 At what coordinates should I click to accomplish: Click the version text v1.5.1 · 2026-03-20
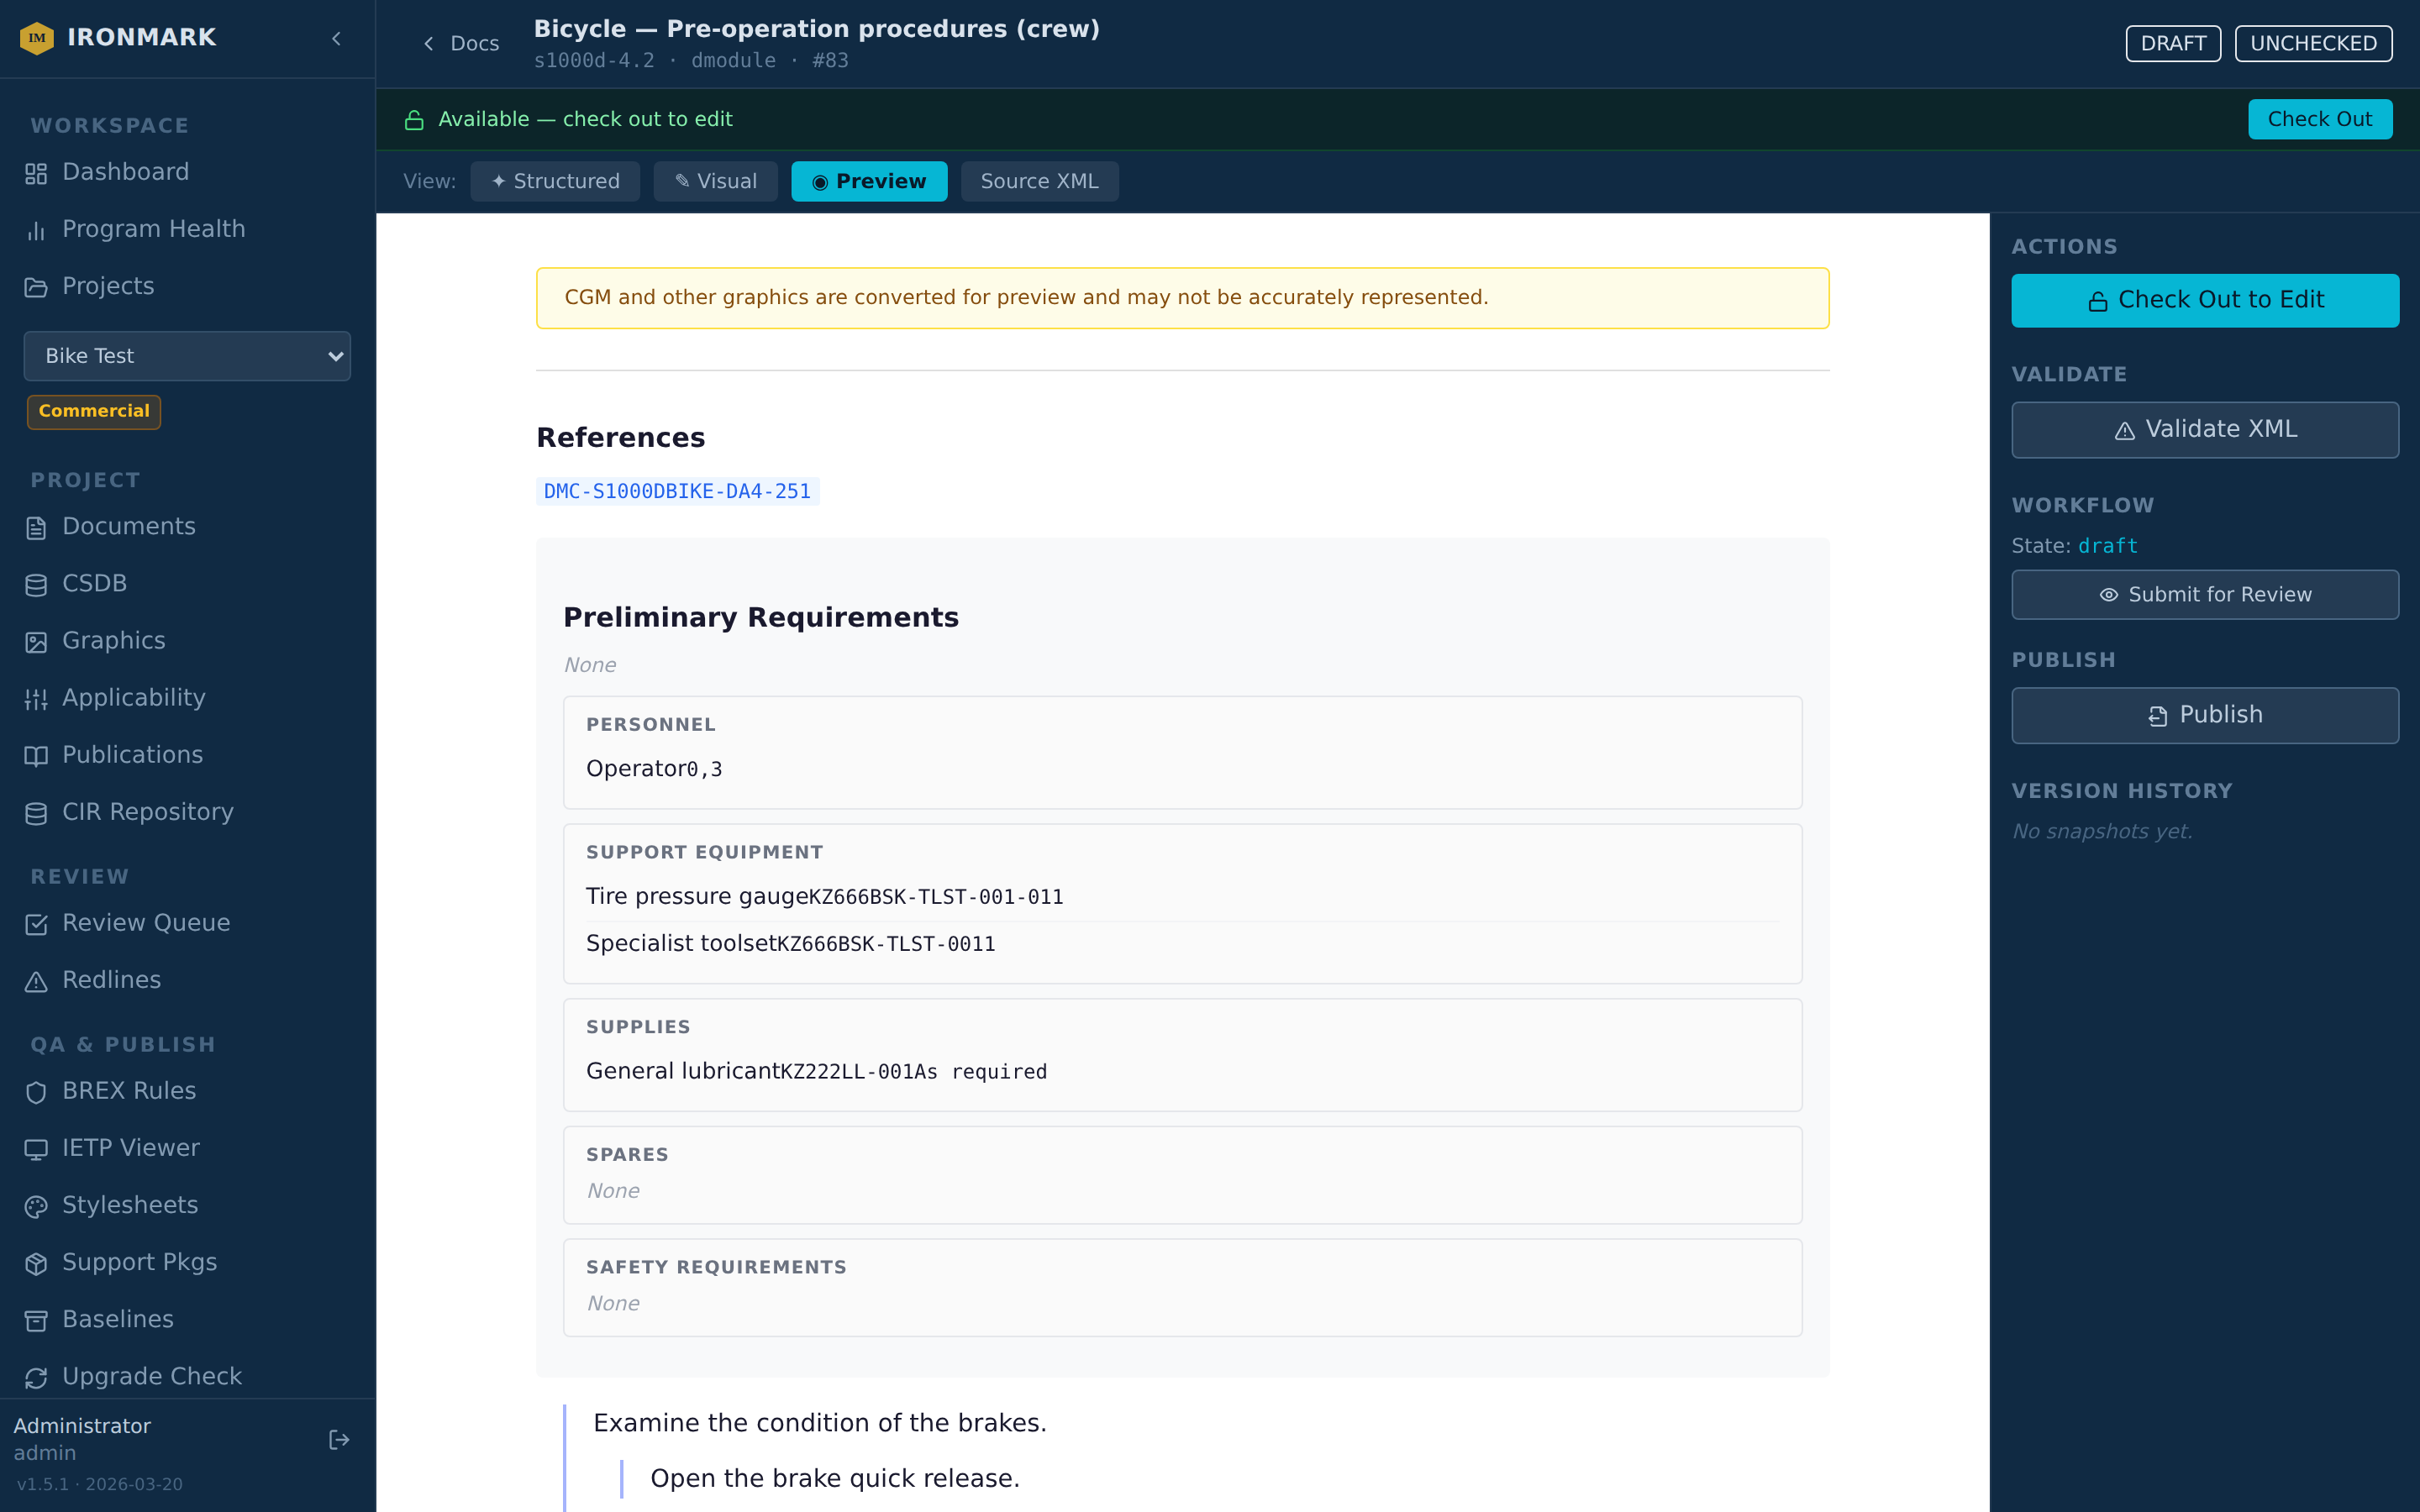[x=100, y=1484]
